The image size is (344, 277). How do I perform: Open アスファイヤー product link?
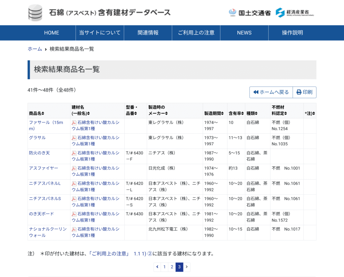(x=44, y=168)
